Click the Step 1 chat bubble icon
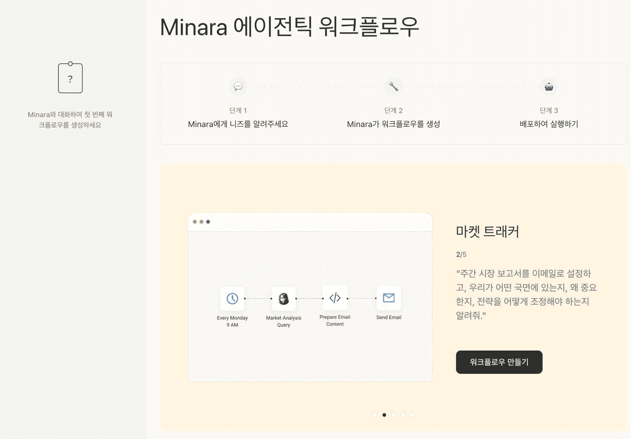 (x=238, y=87)
